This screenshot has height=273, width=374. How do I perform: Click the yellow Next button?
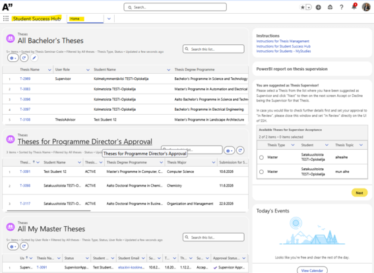[x=359, y=193]
